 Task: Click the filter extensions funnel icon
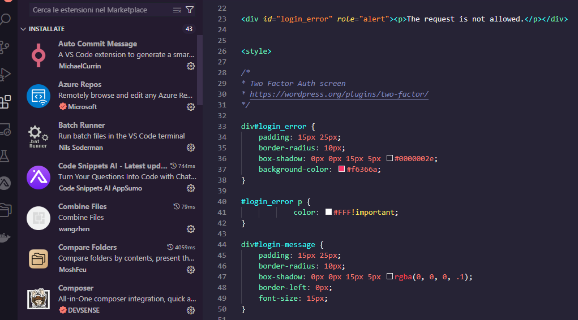[x=190, y=10]
